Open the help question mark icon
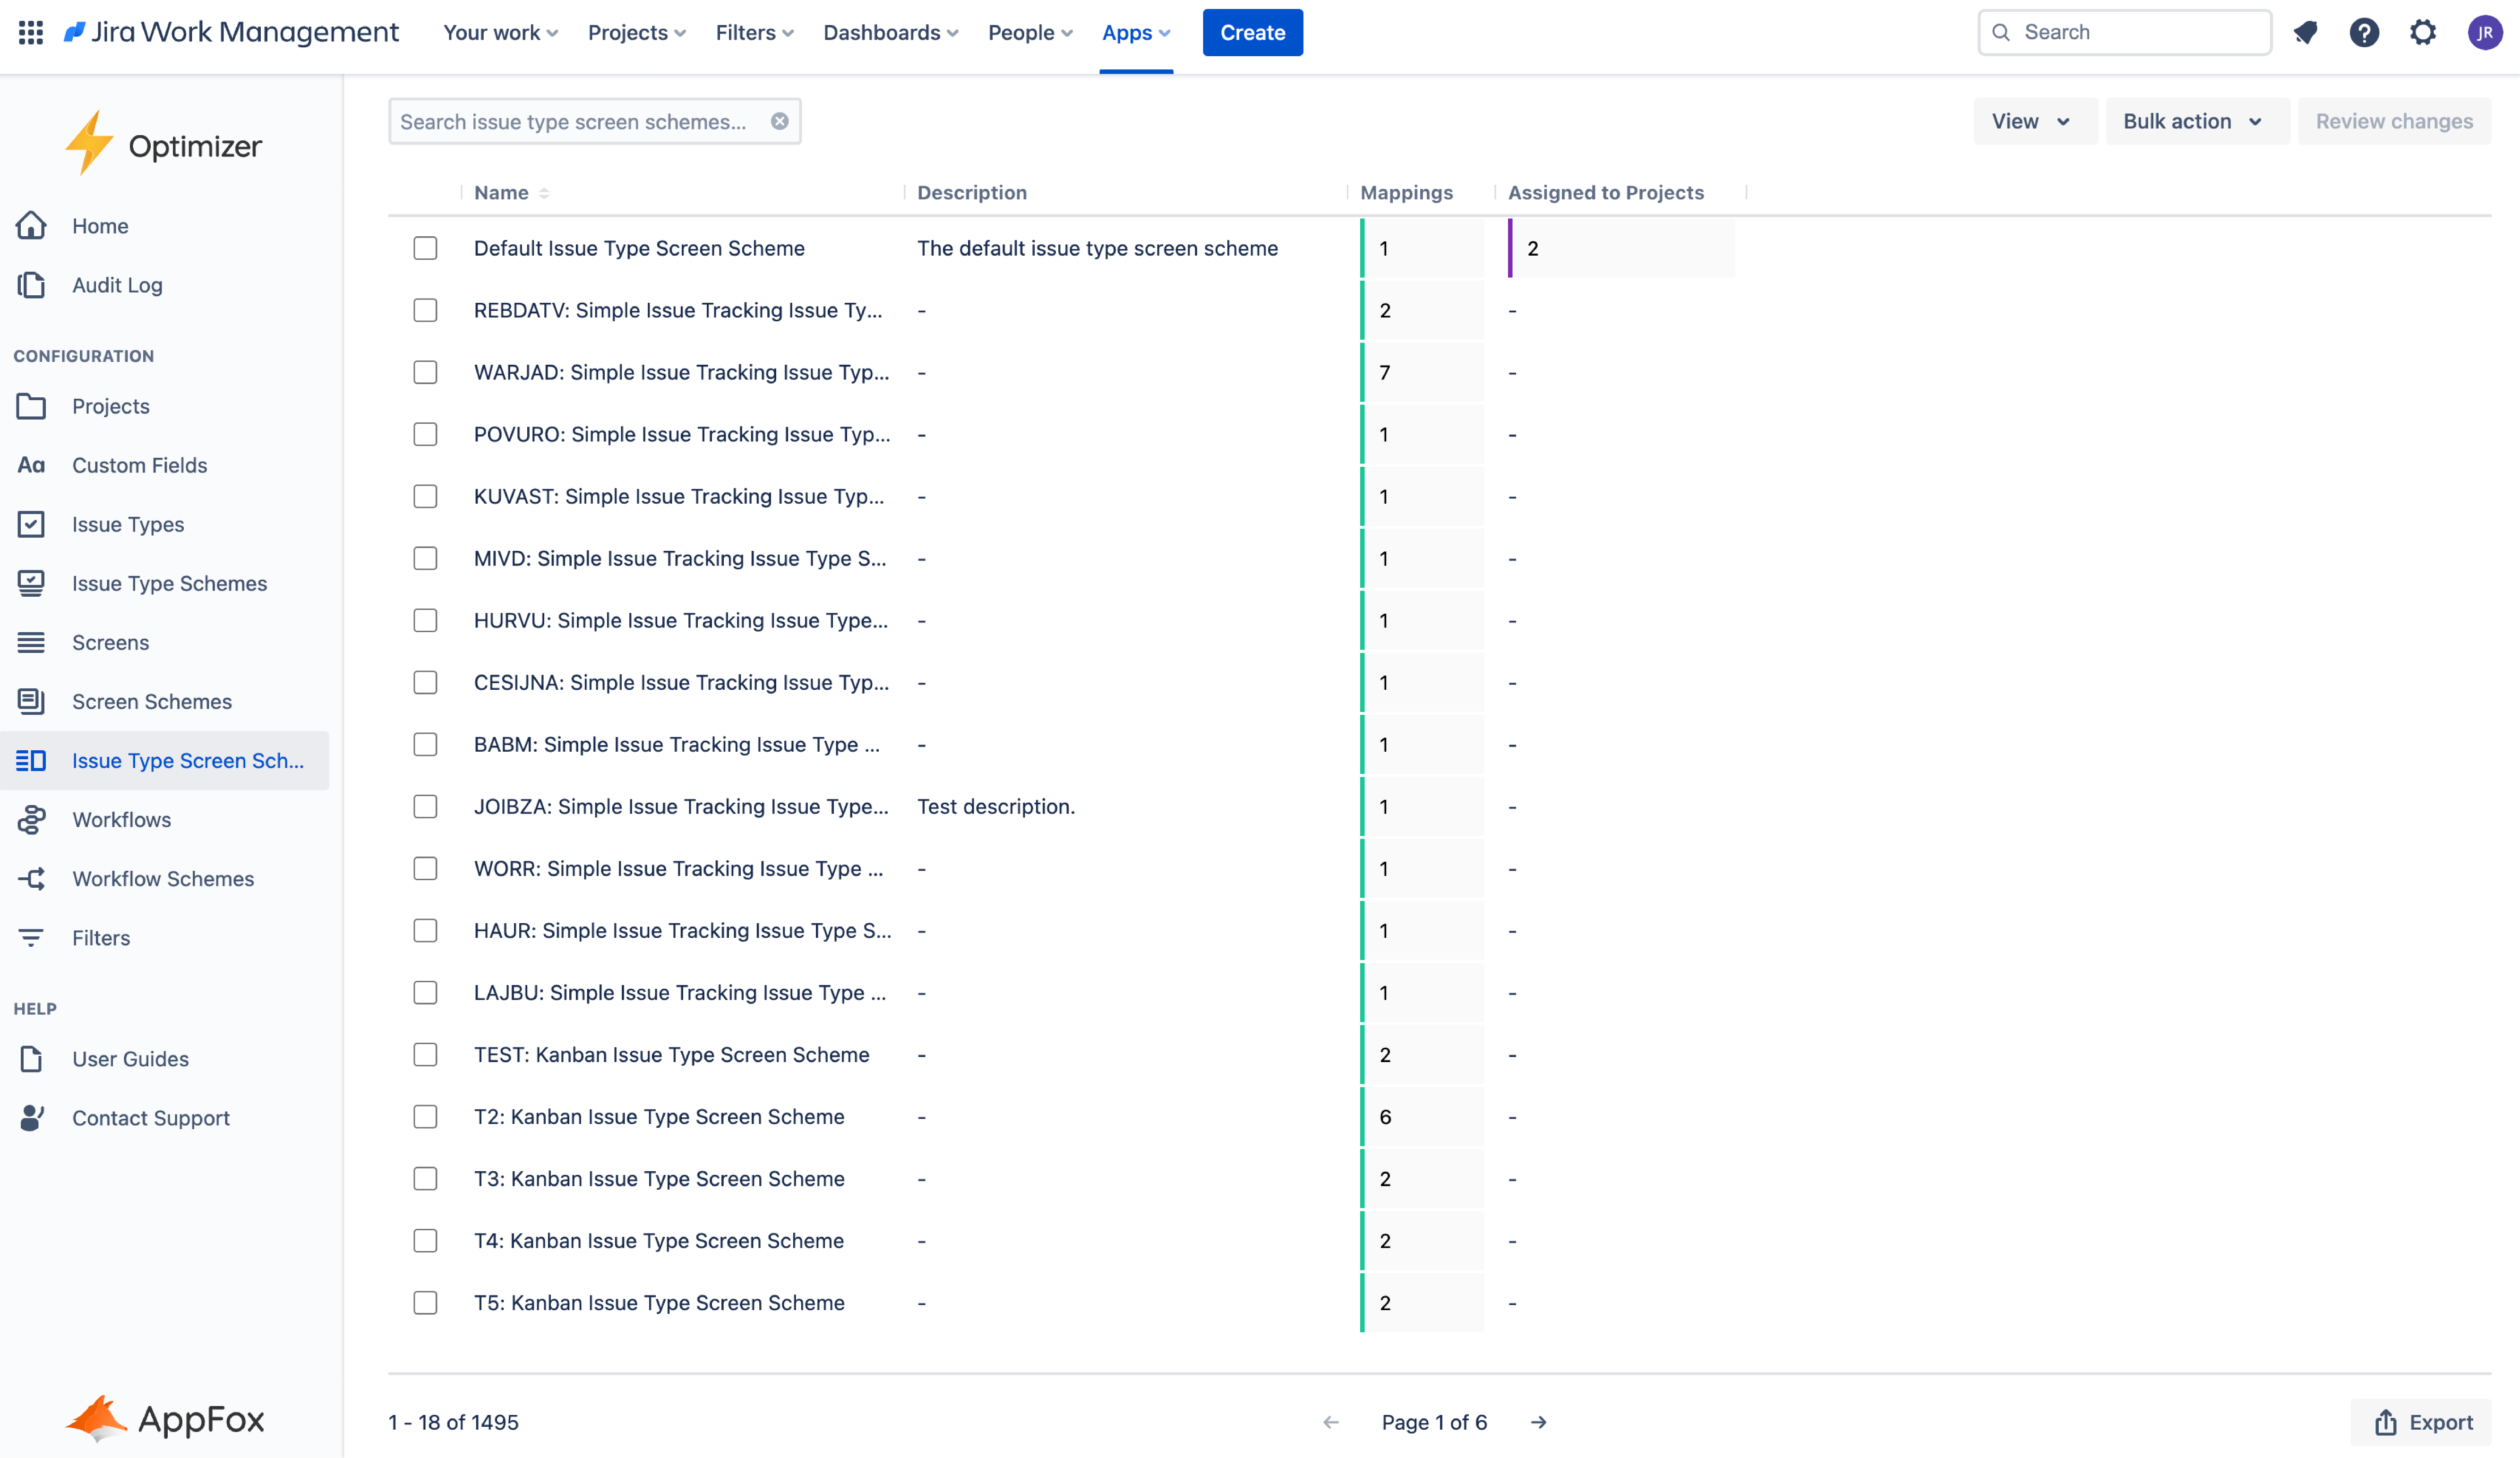 click(2364, 32)
